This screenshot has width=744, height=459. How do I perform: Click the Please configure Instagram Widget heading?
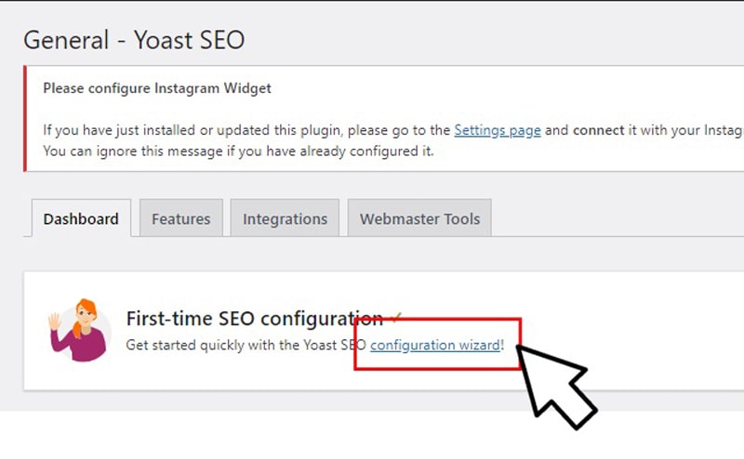pyautogui.click(x=157, y=88)
